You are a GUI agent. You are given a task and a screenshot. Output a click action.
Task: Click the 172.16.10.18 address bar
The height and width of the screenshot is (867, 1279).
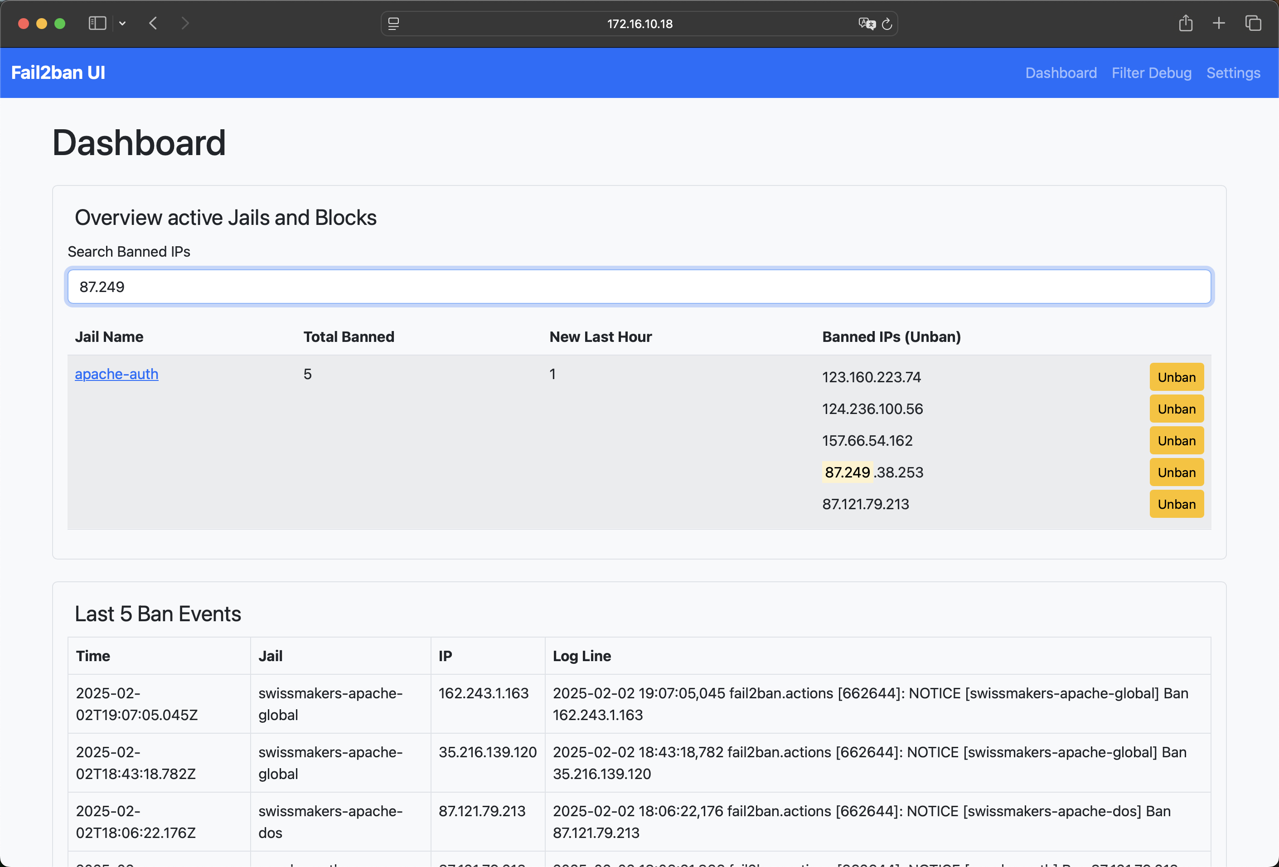pos(639,24)
